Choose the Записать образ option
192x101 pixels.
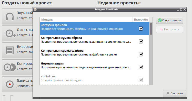17,84
